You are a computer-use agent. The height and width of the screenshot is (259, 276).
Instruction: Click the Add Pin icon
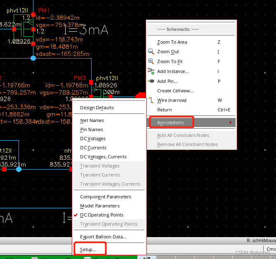click(151, 81)
